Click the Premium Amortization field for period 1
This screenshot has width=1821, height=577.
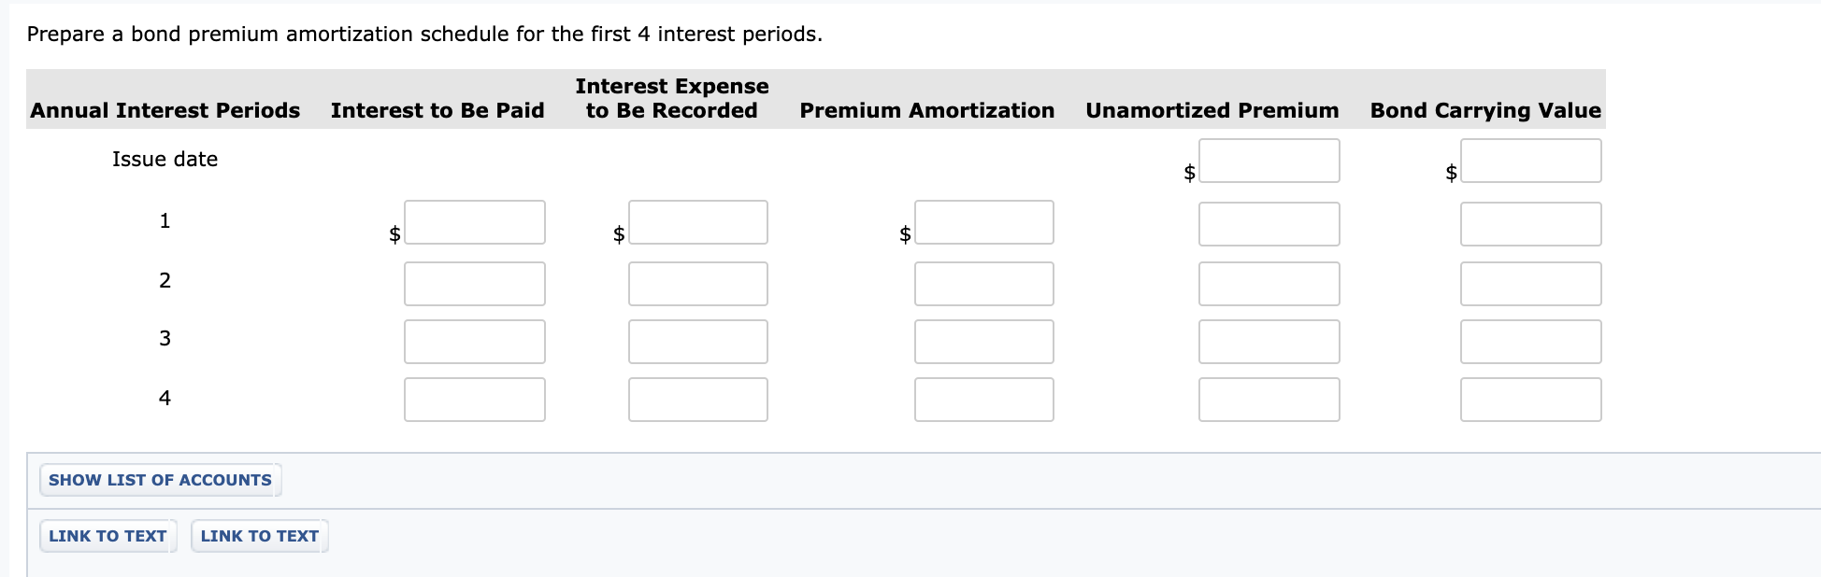pyautogui.click(x=983, y=222)
